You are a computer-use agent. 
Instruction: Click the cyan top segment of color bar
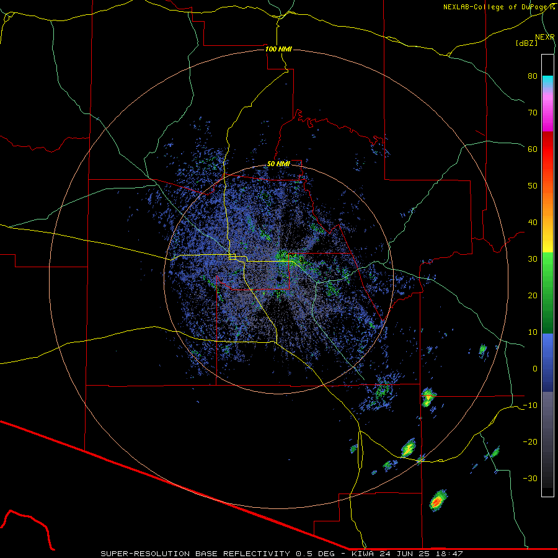point(547,81)
